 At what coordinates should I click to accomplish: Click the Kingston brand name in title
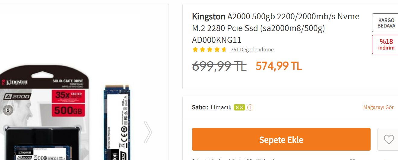coord(209,16)
